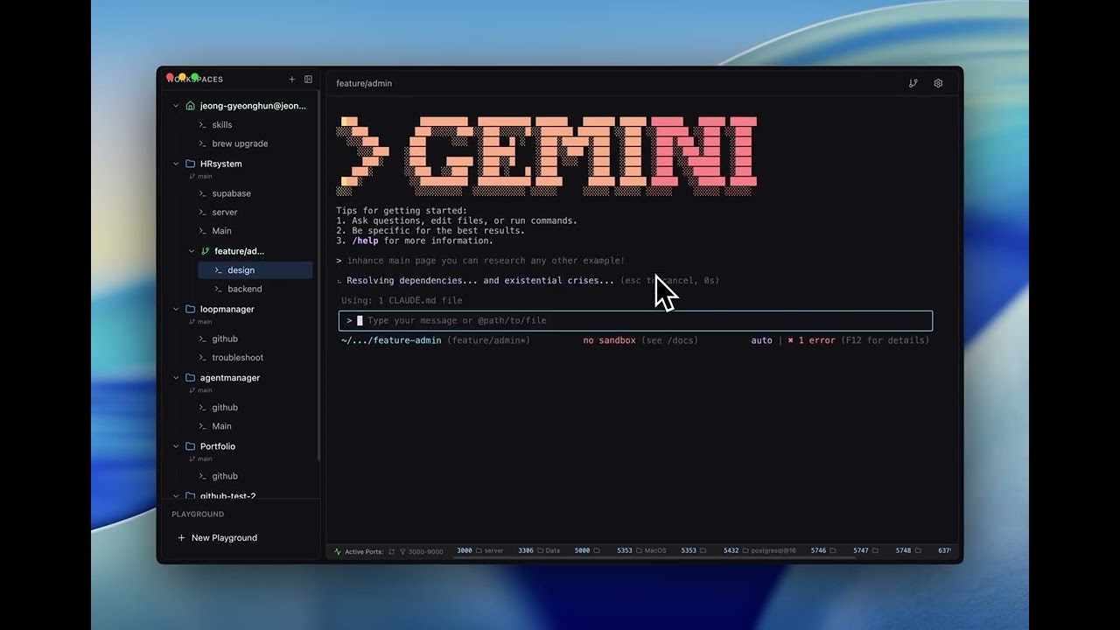This screenshot has width=1120, height=630.
Task: Click the New Playground button
Action: click(x=217, y=537)
